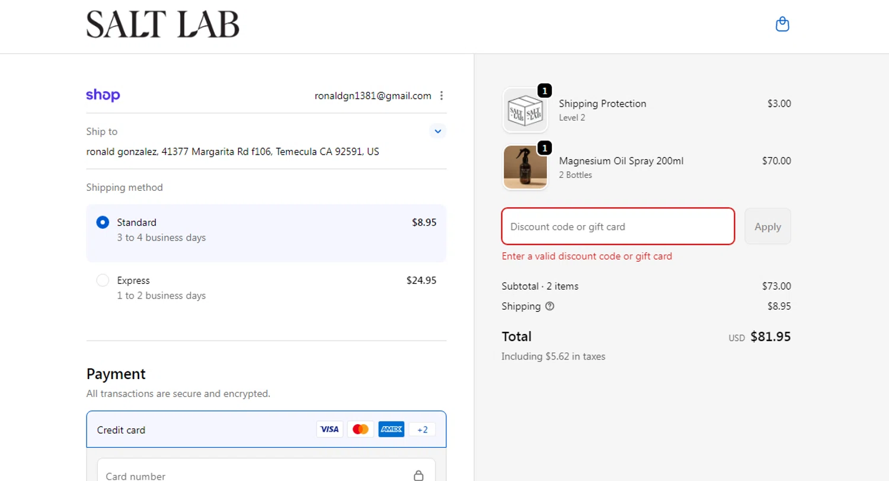This screenshot has height=481, width=889.
Task: Click the SALT LAB logo
Action: pyautogui.click(x=163, y=25)
